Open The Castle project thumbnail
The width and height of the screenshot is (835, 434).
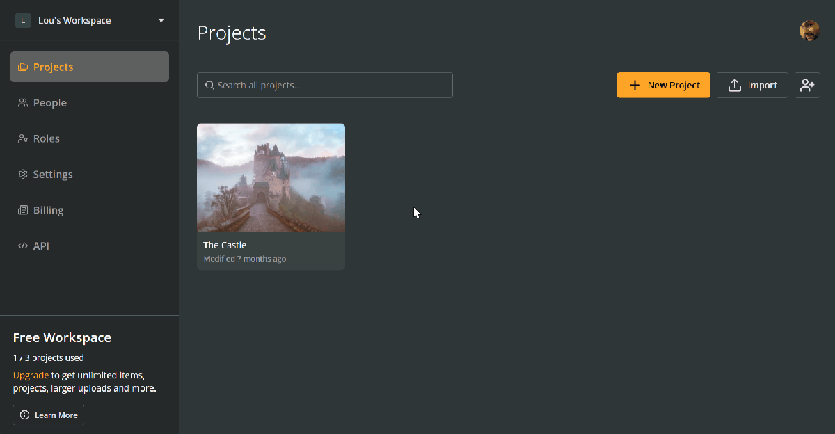click(x=271, y=178)
